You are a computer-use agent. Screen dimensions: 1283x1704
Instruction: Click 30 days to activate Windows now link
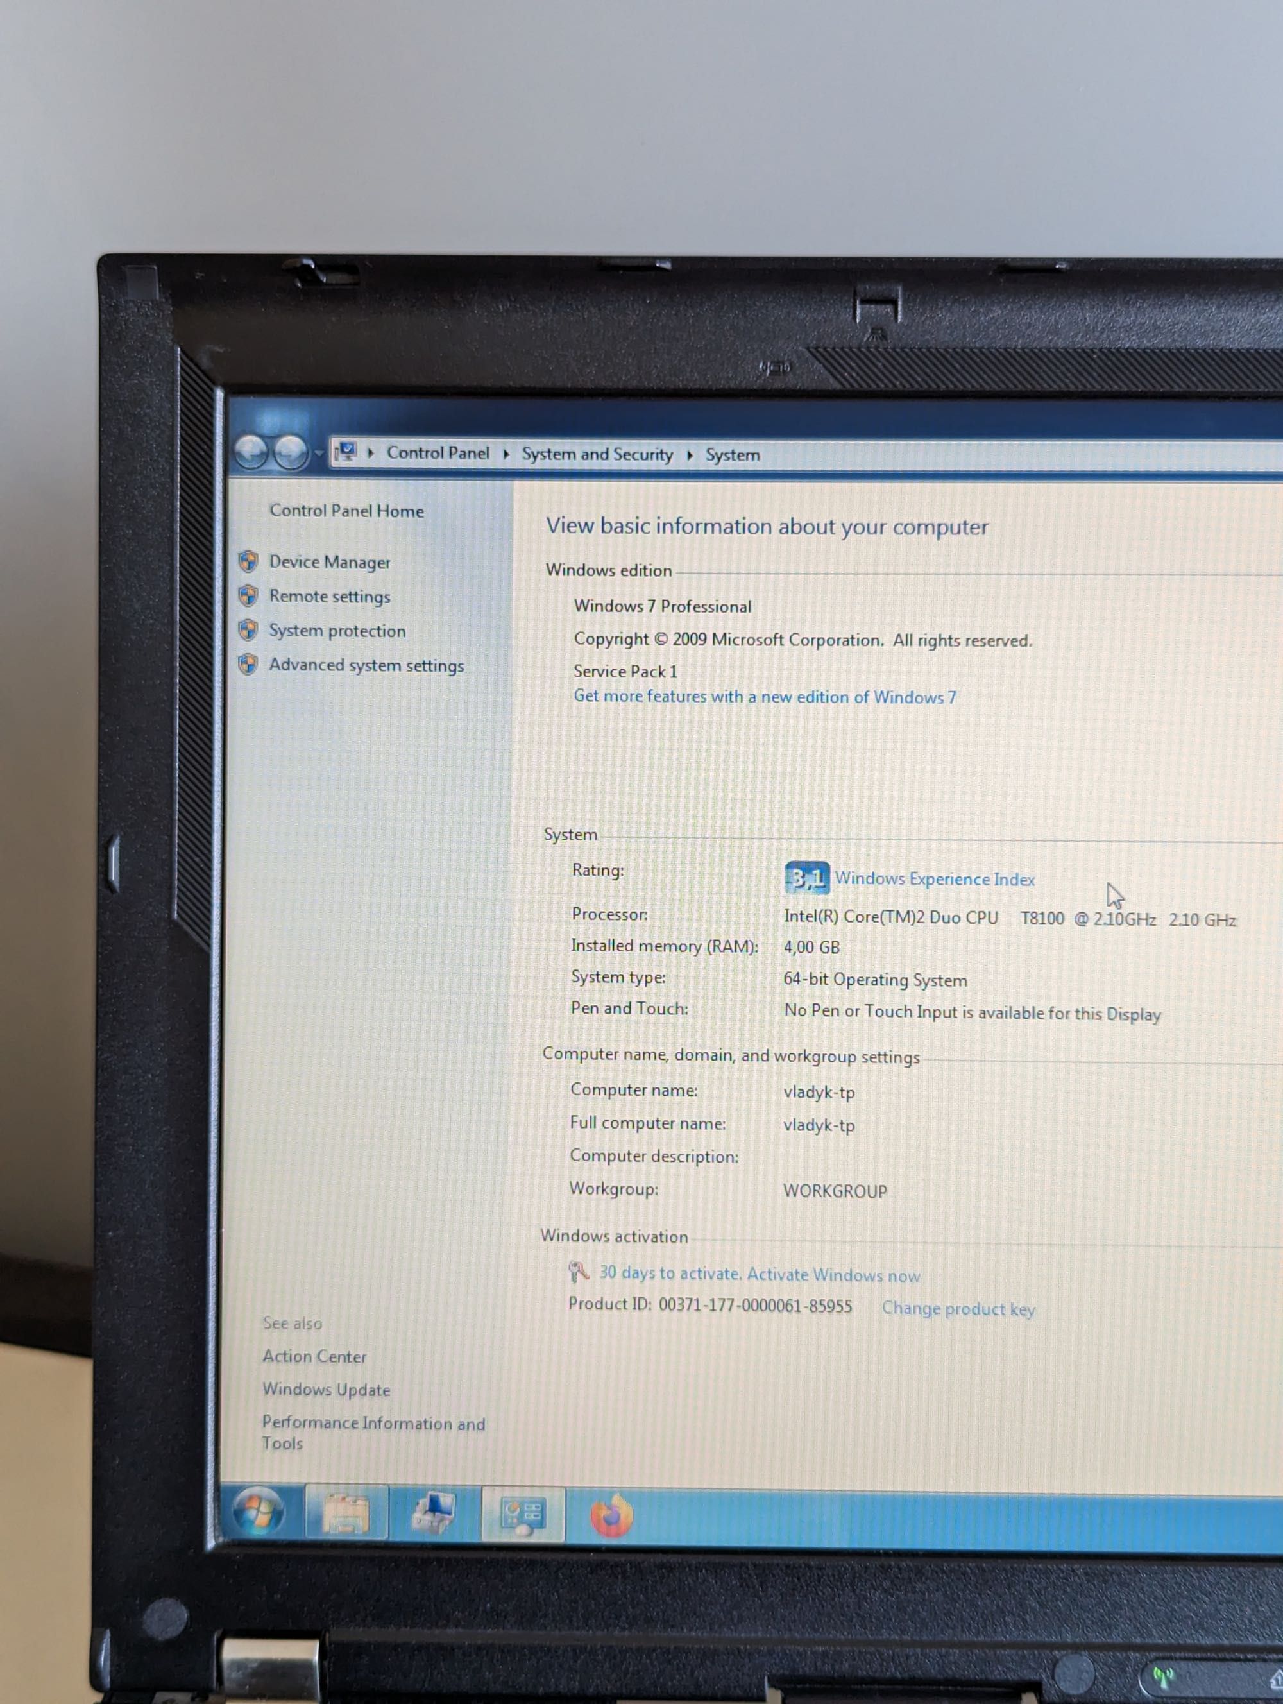point(760,1274)
